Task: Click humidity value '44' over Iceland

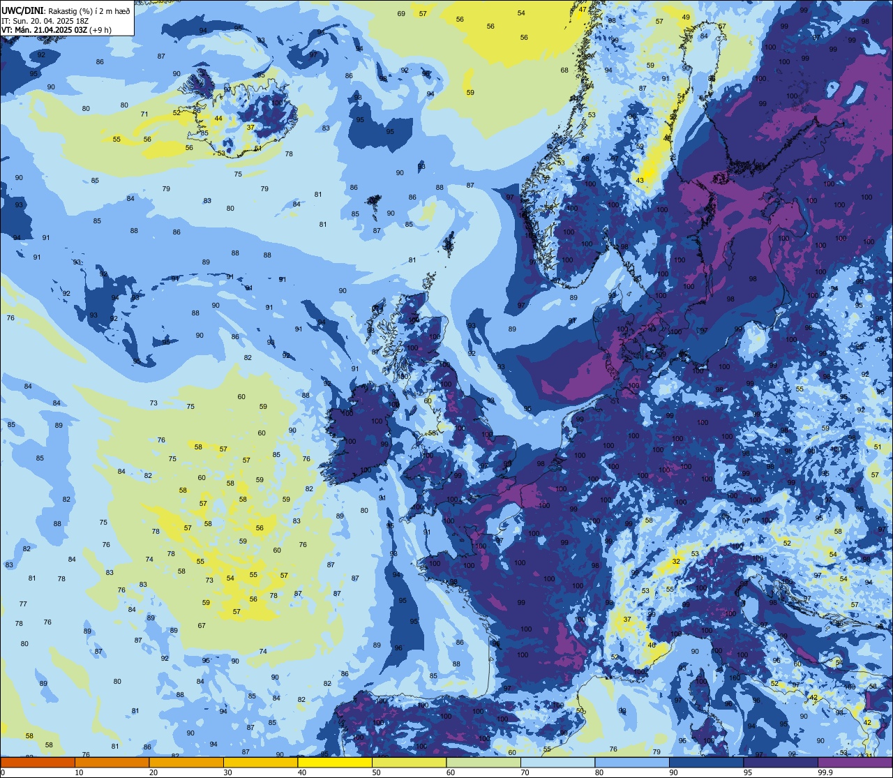Action: tap(218, 119)
